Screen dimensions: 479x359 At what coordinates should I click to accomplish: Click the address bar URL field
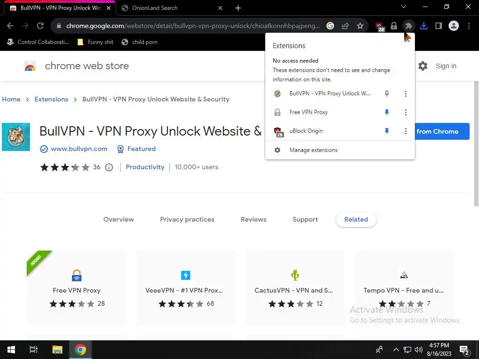192,26
